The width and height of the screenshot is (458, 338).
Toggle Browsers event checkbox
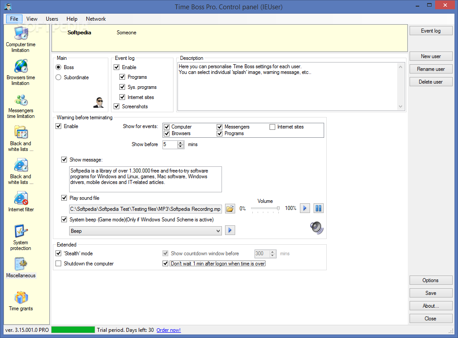167,133
